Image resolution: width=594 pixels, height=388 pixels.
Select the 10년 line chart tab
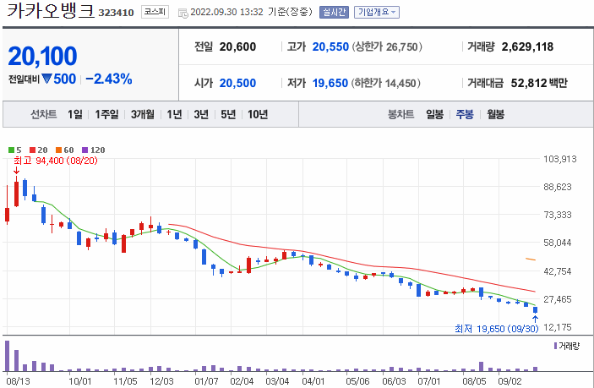[258, 114]
